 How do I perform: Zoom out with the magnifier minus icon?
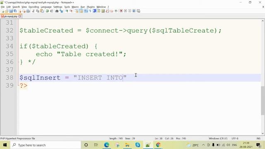[71, 11]
